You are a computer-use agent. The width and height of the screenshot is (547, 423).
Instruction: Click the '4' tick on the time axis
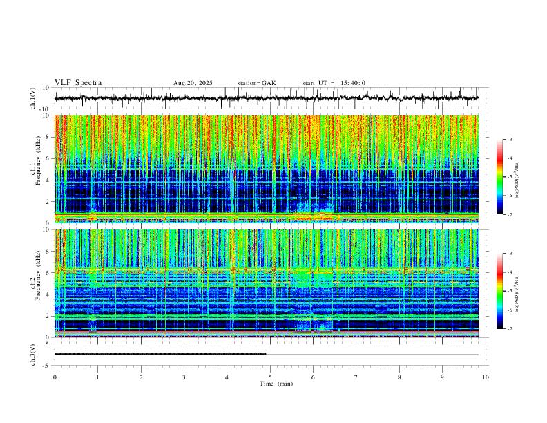pos(227,377)
